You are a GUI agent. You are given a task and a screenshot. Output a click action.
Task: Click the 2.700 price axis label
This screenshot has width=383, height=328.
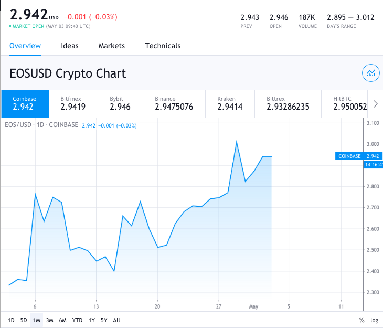(x=373, y=207)
